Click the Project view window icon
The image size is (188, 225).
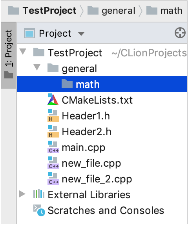29,33
